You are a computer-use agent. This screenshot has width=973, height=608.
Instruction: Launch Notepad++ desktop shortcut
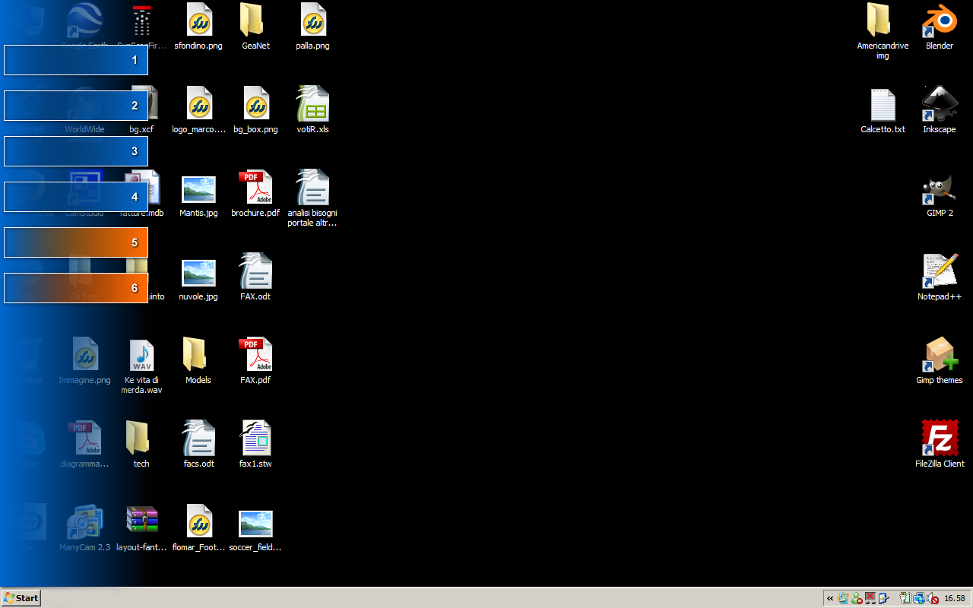(940, 277)
